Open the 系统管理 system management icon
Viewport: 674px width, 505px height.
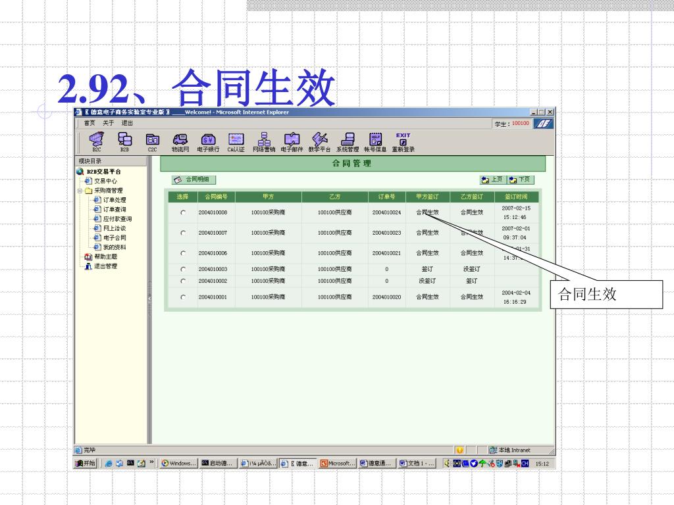(x=348, y=143)
